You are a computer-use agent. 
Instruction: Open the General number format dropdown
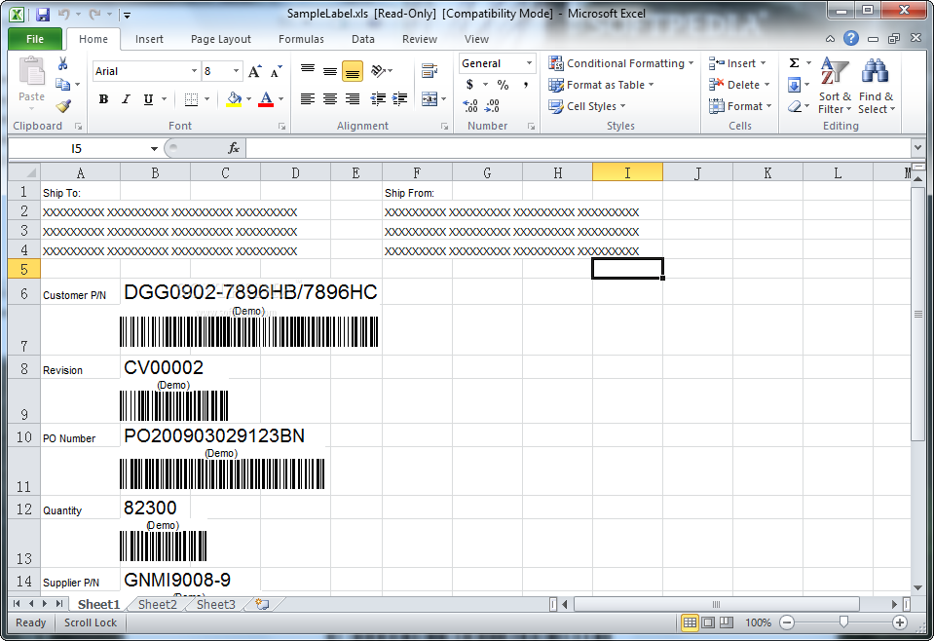click(x=529, y=63)
